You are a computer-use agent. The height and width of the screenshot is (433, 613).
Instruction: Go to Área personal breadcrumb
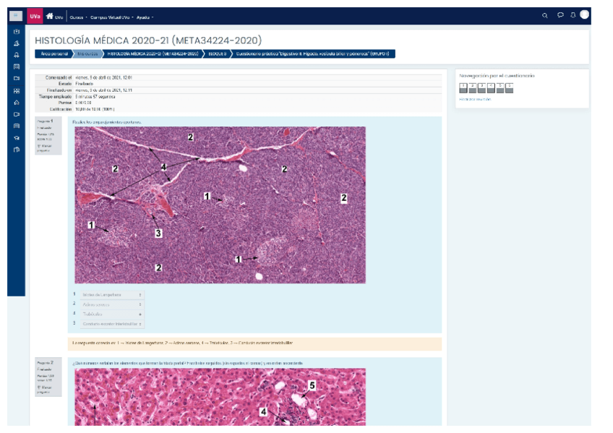(x=54, y=53)
